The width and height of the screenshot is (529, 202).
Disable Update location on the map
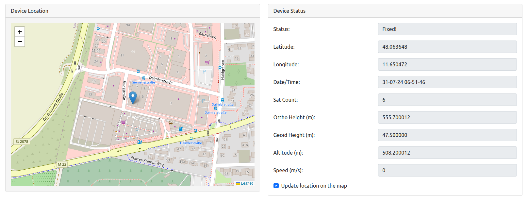pyautogui.click(x=276, y=186)
